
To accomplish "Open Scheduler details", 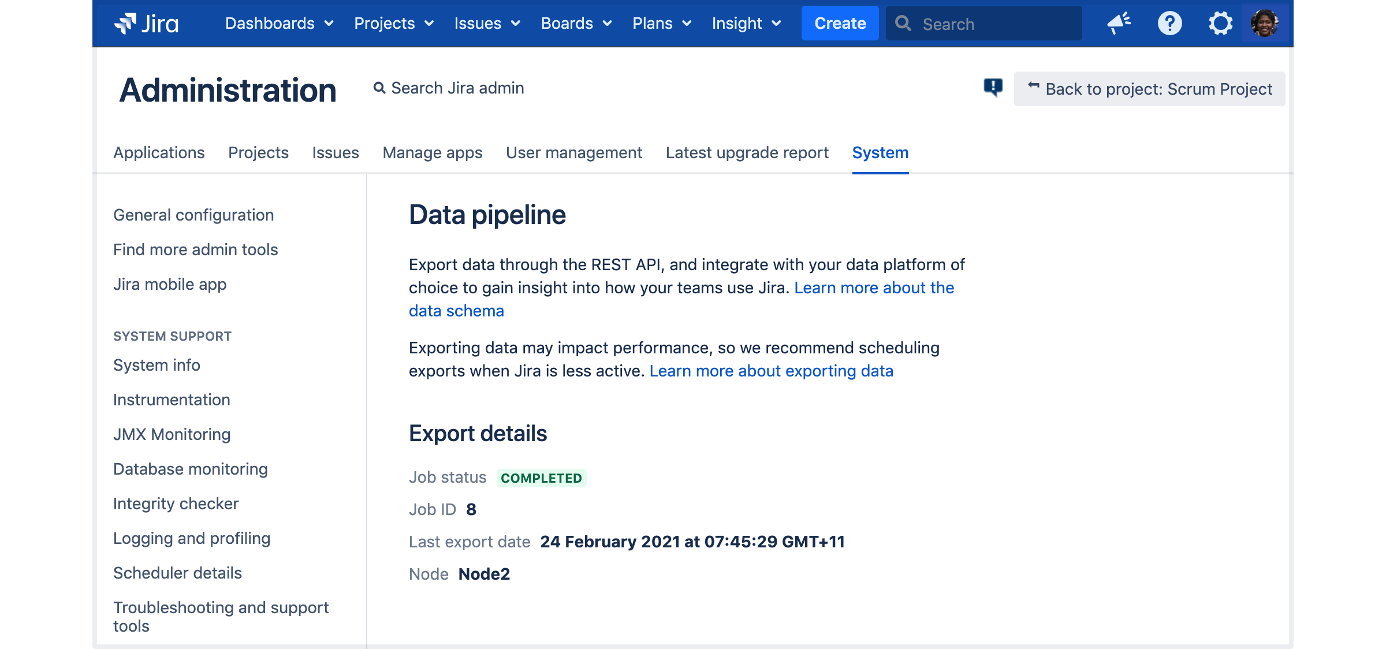I will [177, 573].
